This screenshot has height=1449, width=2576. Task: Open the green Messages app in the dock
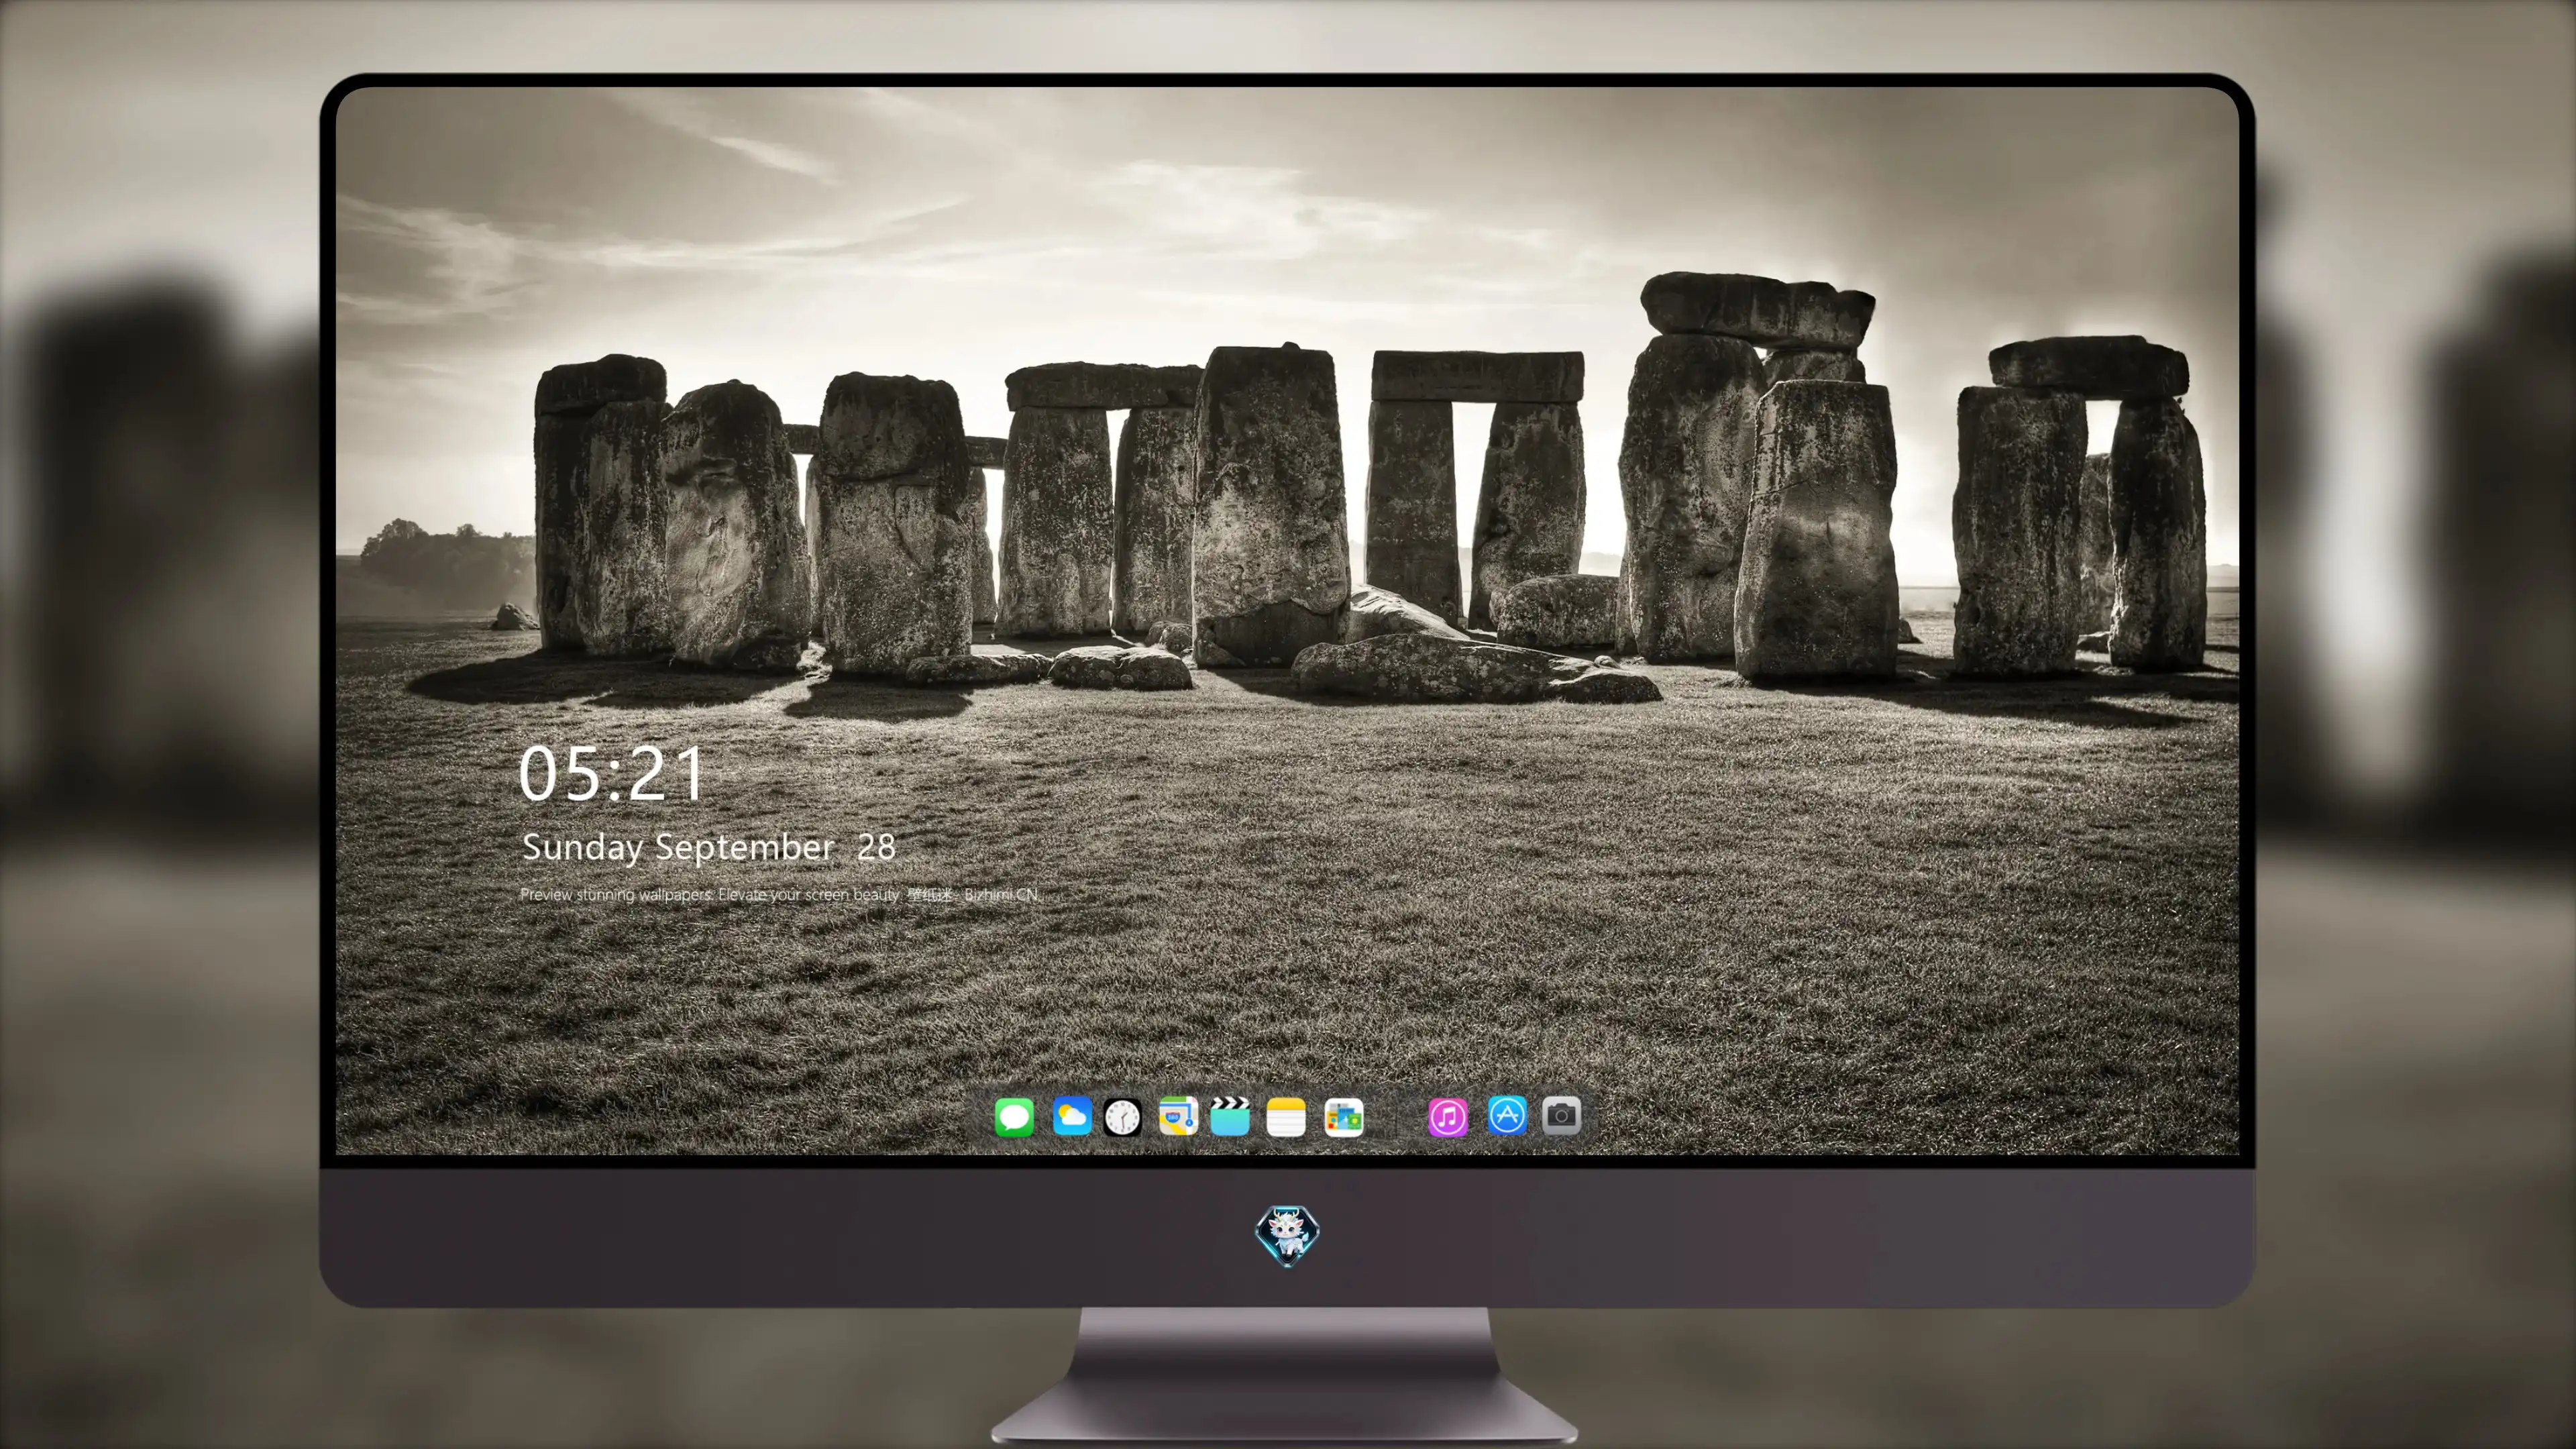[x=1014, y=1117]
